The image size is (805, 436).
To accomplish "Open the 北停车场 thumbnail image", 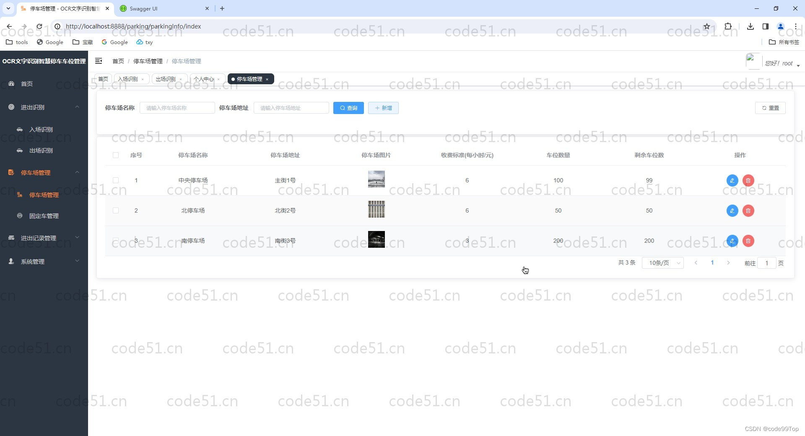I will coord(377,209).
